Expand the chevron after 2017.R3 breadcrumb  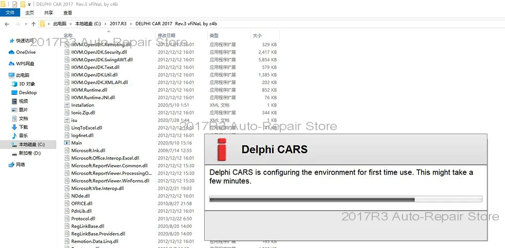pos(131,24)
